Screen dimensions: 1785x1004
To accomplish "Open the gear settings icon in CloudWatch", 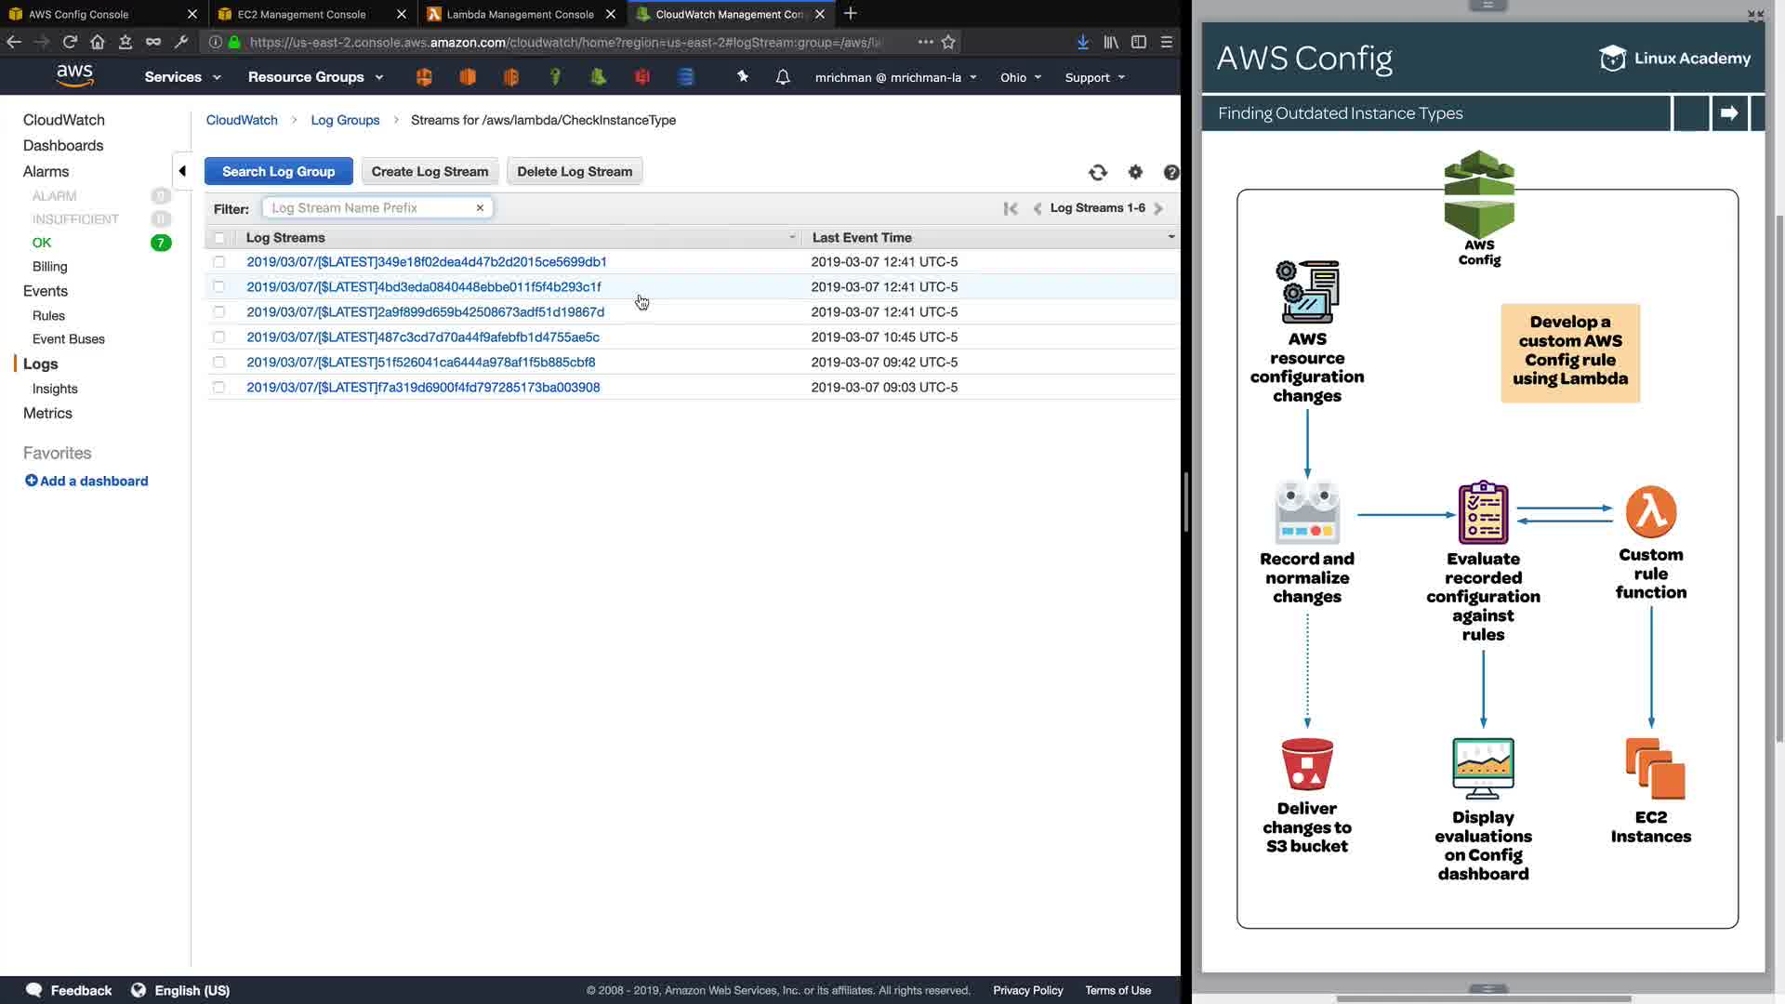I will 1135,172.
